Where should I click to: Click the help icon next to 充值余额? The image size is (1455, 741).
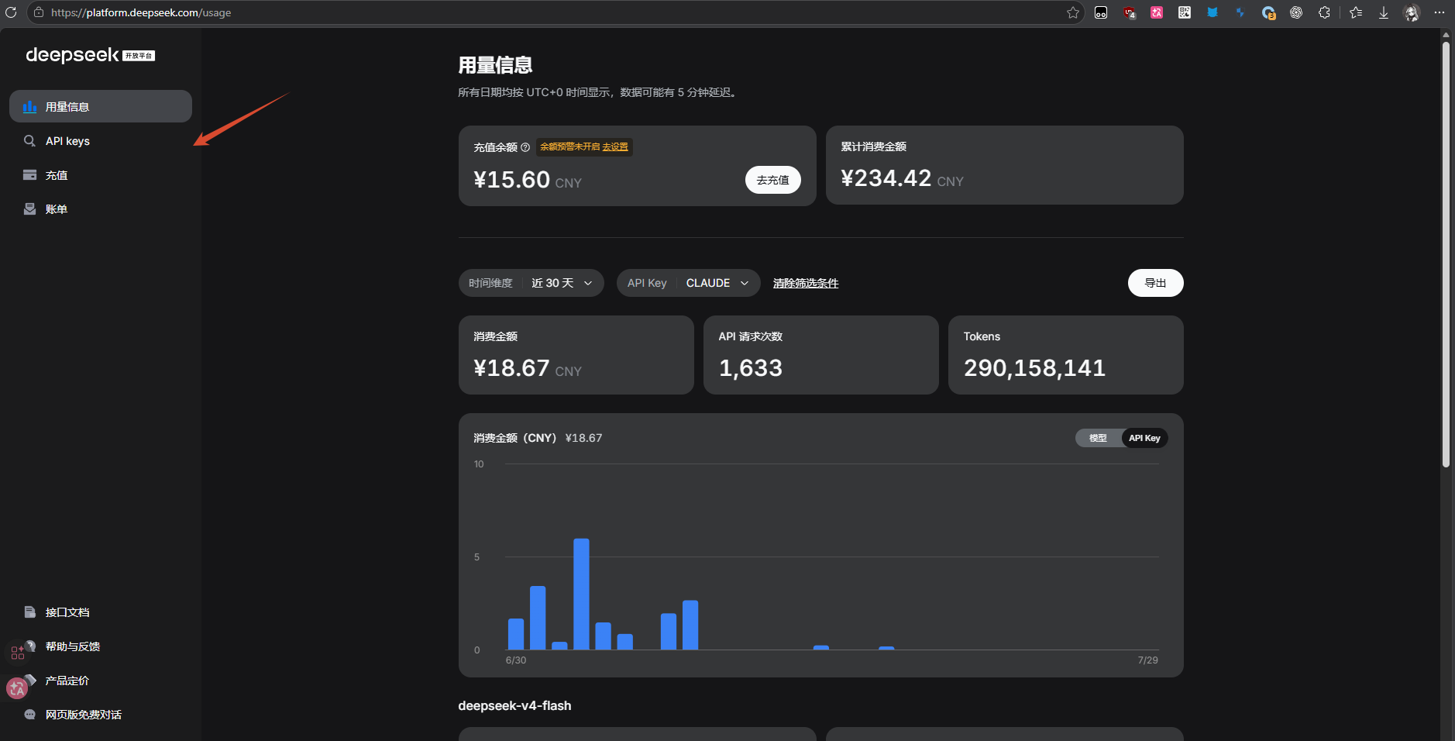[525, 147]
